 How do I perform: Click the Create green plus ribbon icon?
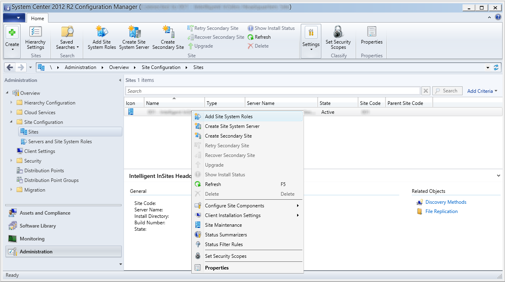pos(12,33)
